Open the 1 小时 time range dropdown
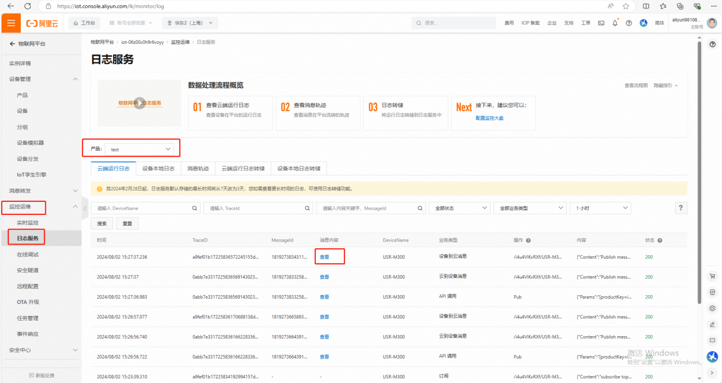722x383 pixels. click(x=600, y=208)
